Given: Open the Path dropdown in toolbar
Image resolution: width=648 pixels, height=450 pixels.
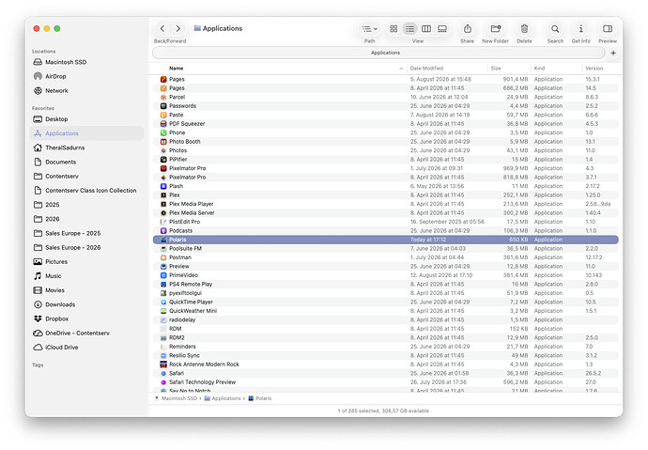Looking at the screenshot, I should click(369, 29).
